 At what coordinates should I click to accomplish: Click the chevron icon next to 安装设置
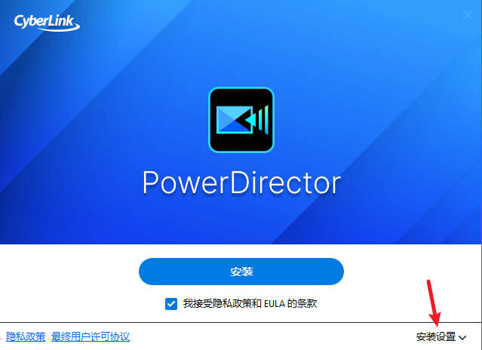pos(462,337)
